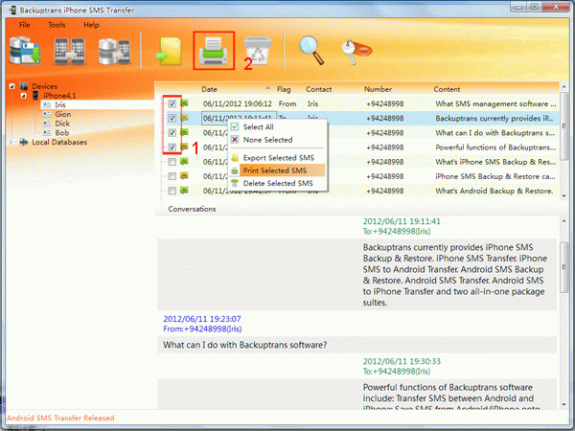Choose Select All in the context menu

coord(278,126)
